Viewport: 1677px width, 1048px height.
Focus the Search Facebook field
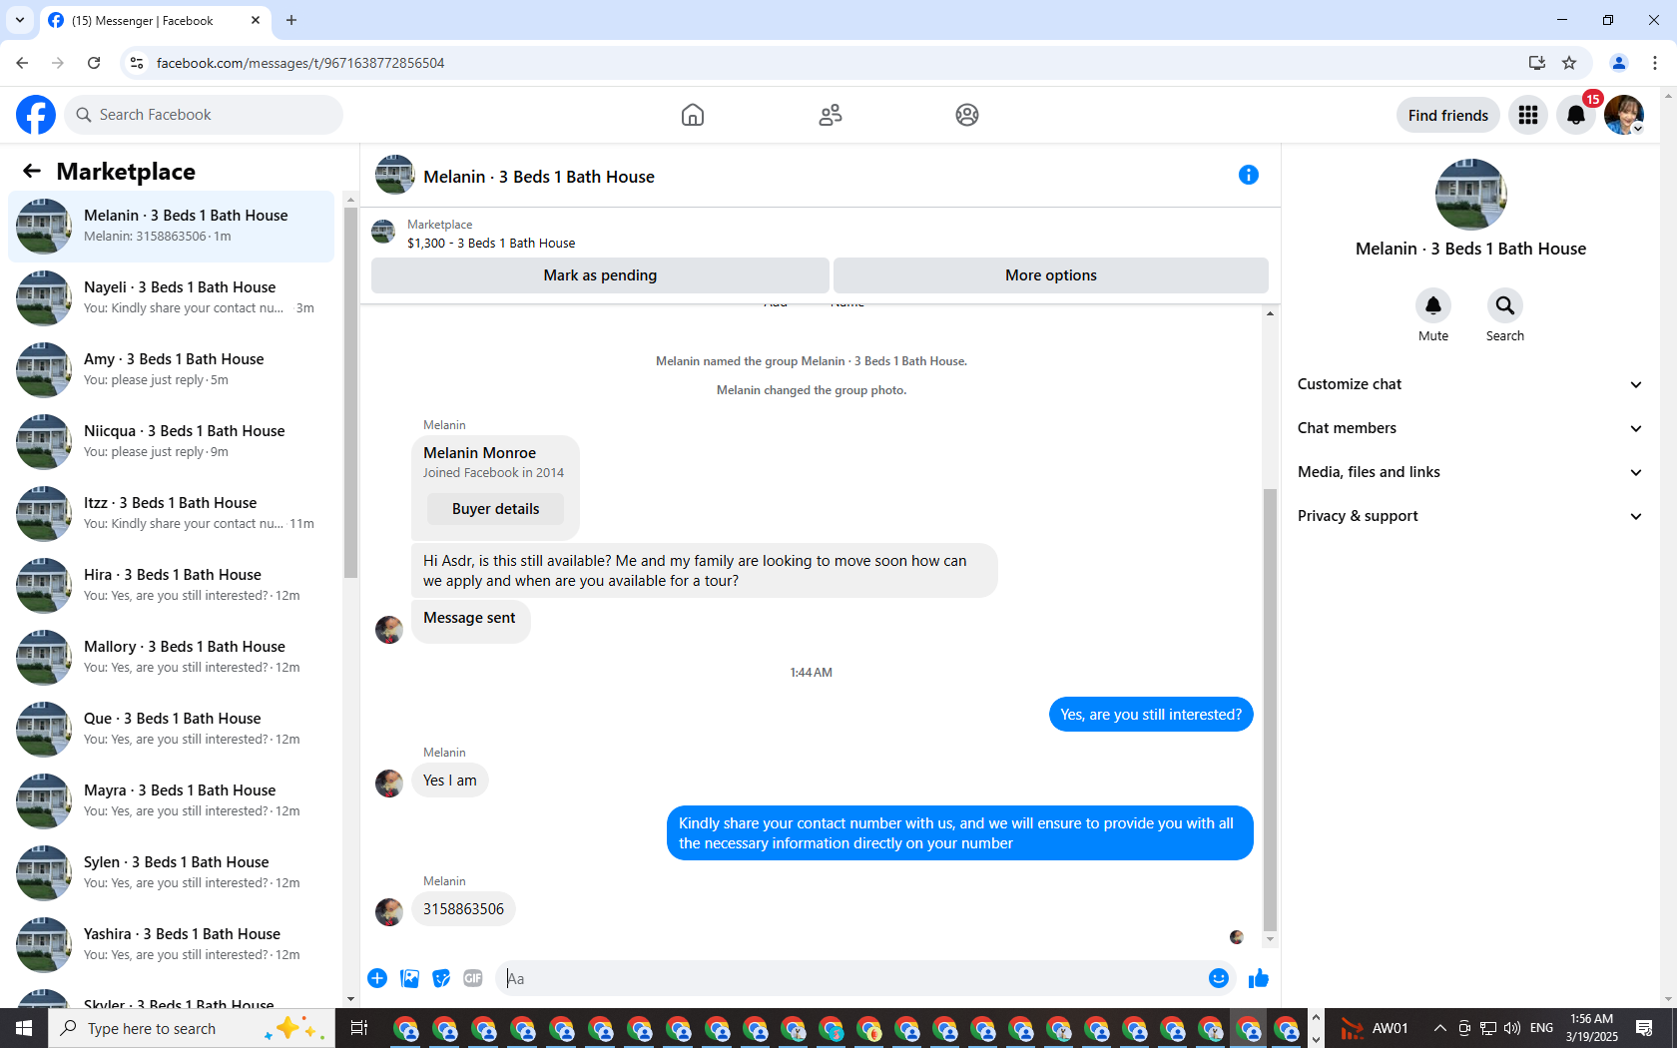tap(204, 115)
